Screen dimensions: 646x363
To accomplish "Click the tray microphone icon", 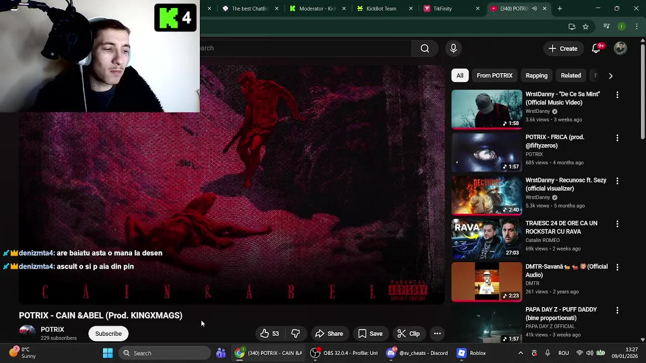I will [x=548, y=353].
